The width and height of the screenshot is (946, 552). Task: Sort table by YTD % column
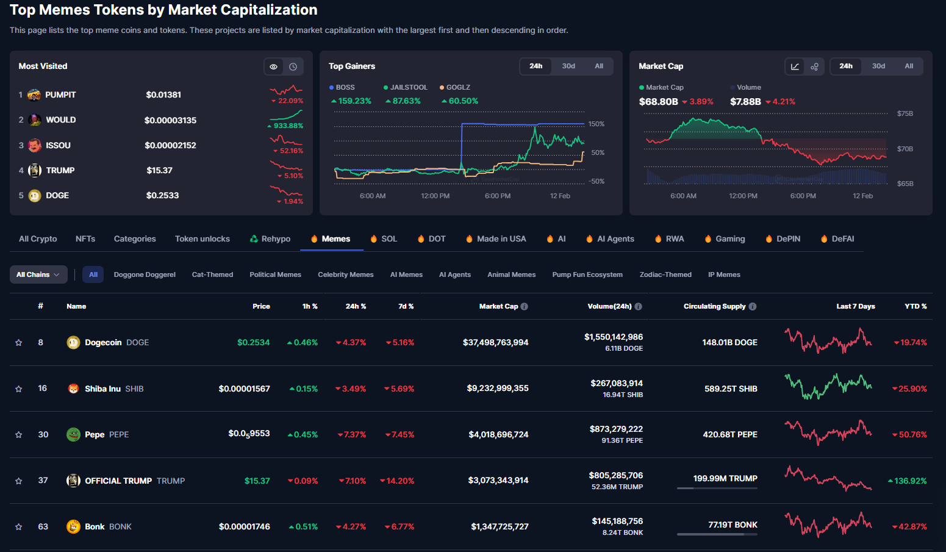916,307
